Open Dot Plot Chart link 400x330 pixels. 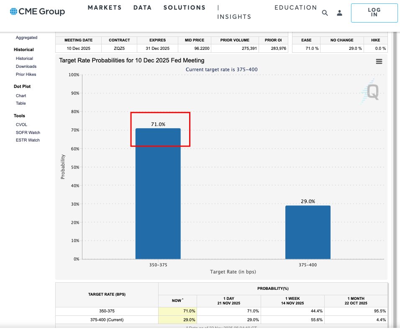pyautogui.click(x=21, y=96)
